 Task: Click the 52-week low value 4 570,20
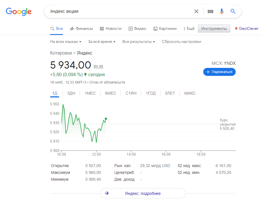[223, 172]
